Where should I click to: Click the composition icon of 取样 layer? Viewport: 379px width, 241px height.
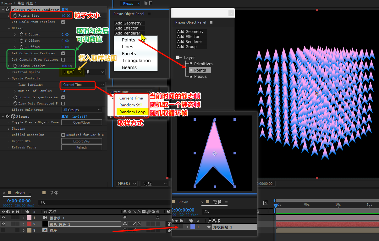click(45, 230)
